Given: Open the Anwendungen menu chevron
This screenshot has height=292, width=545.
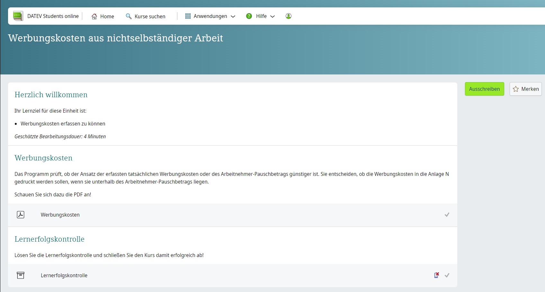Looking at the screenshot, I should point(233,16).
